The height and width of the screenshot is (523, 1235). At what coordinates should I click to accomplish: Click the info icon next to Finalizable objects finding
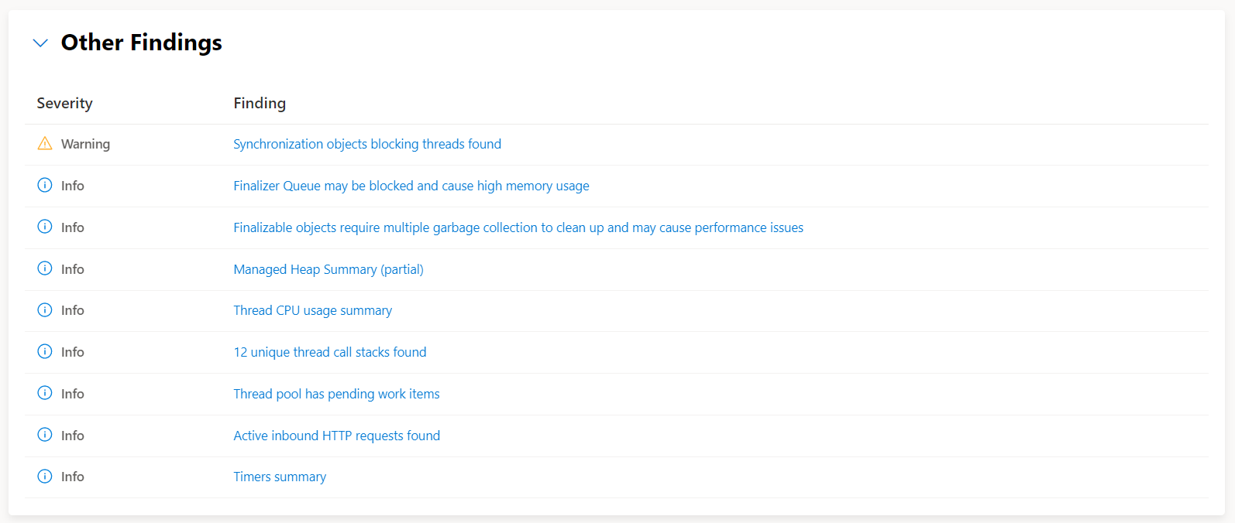coord(45,227)
